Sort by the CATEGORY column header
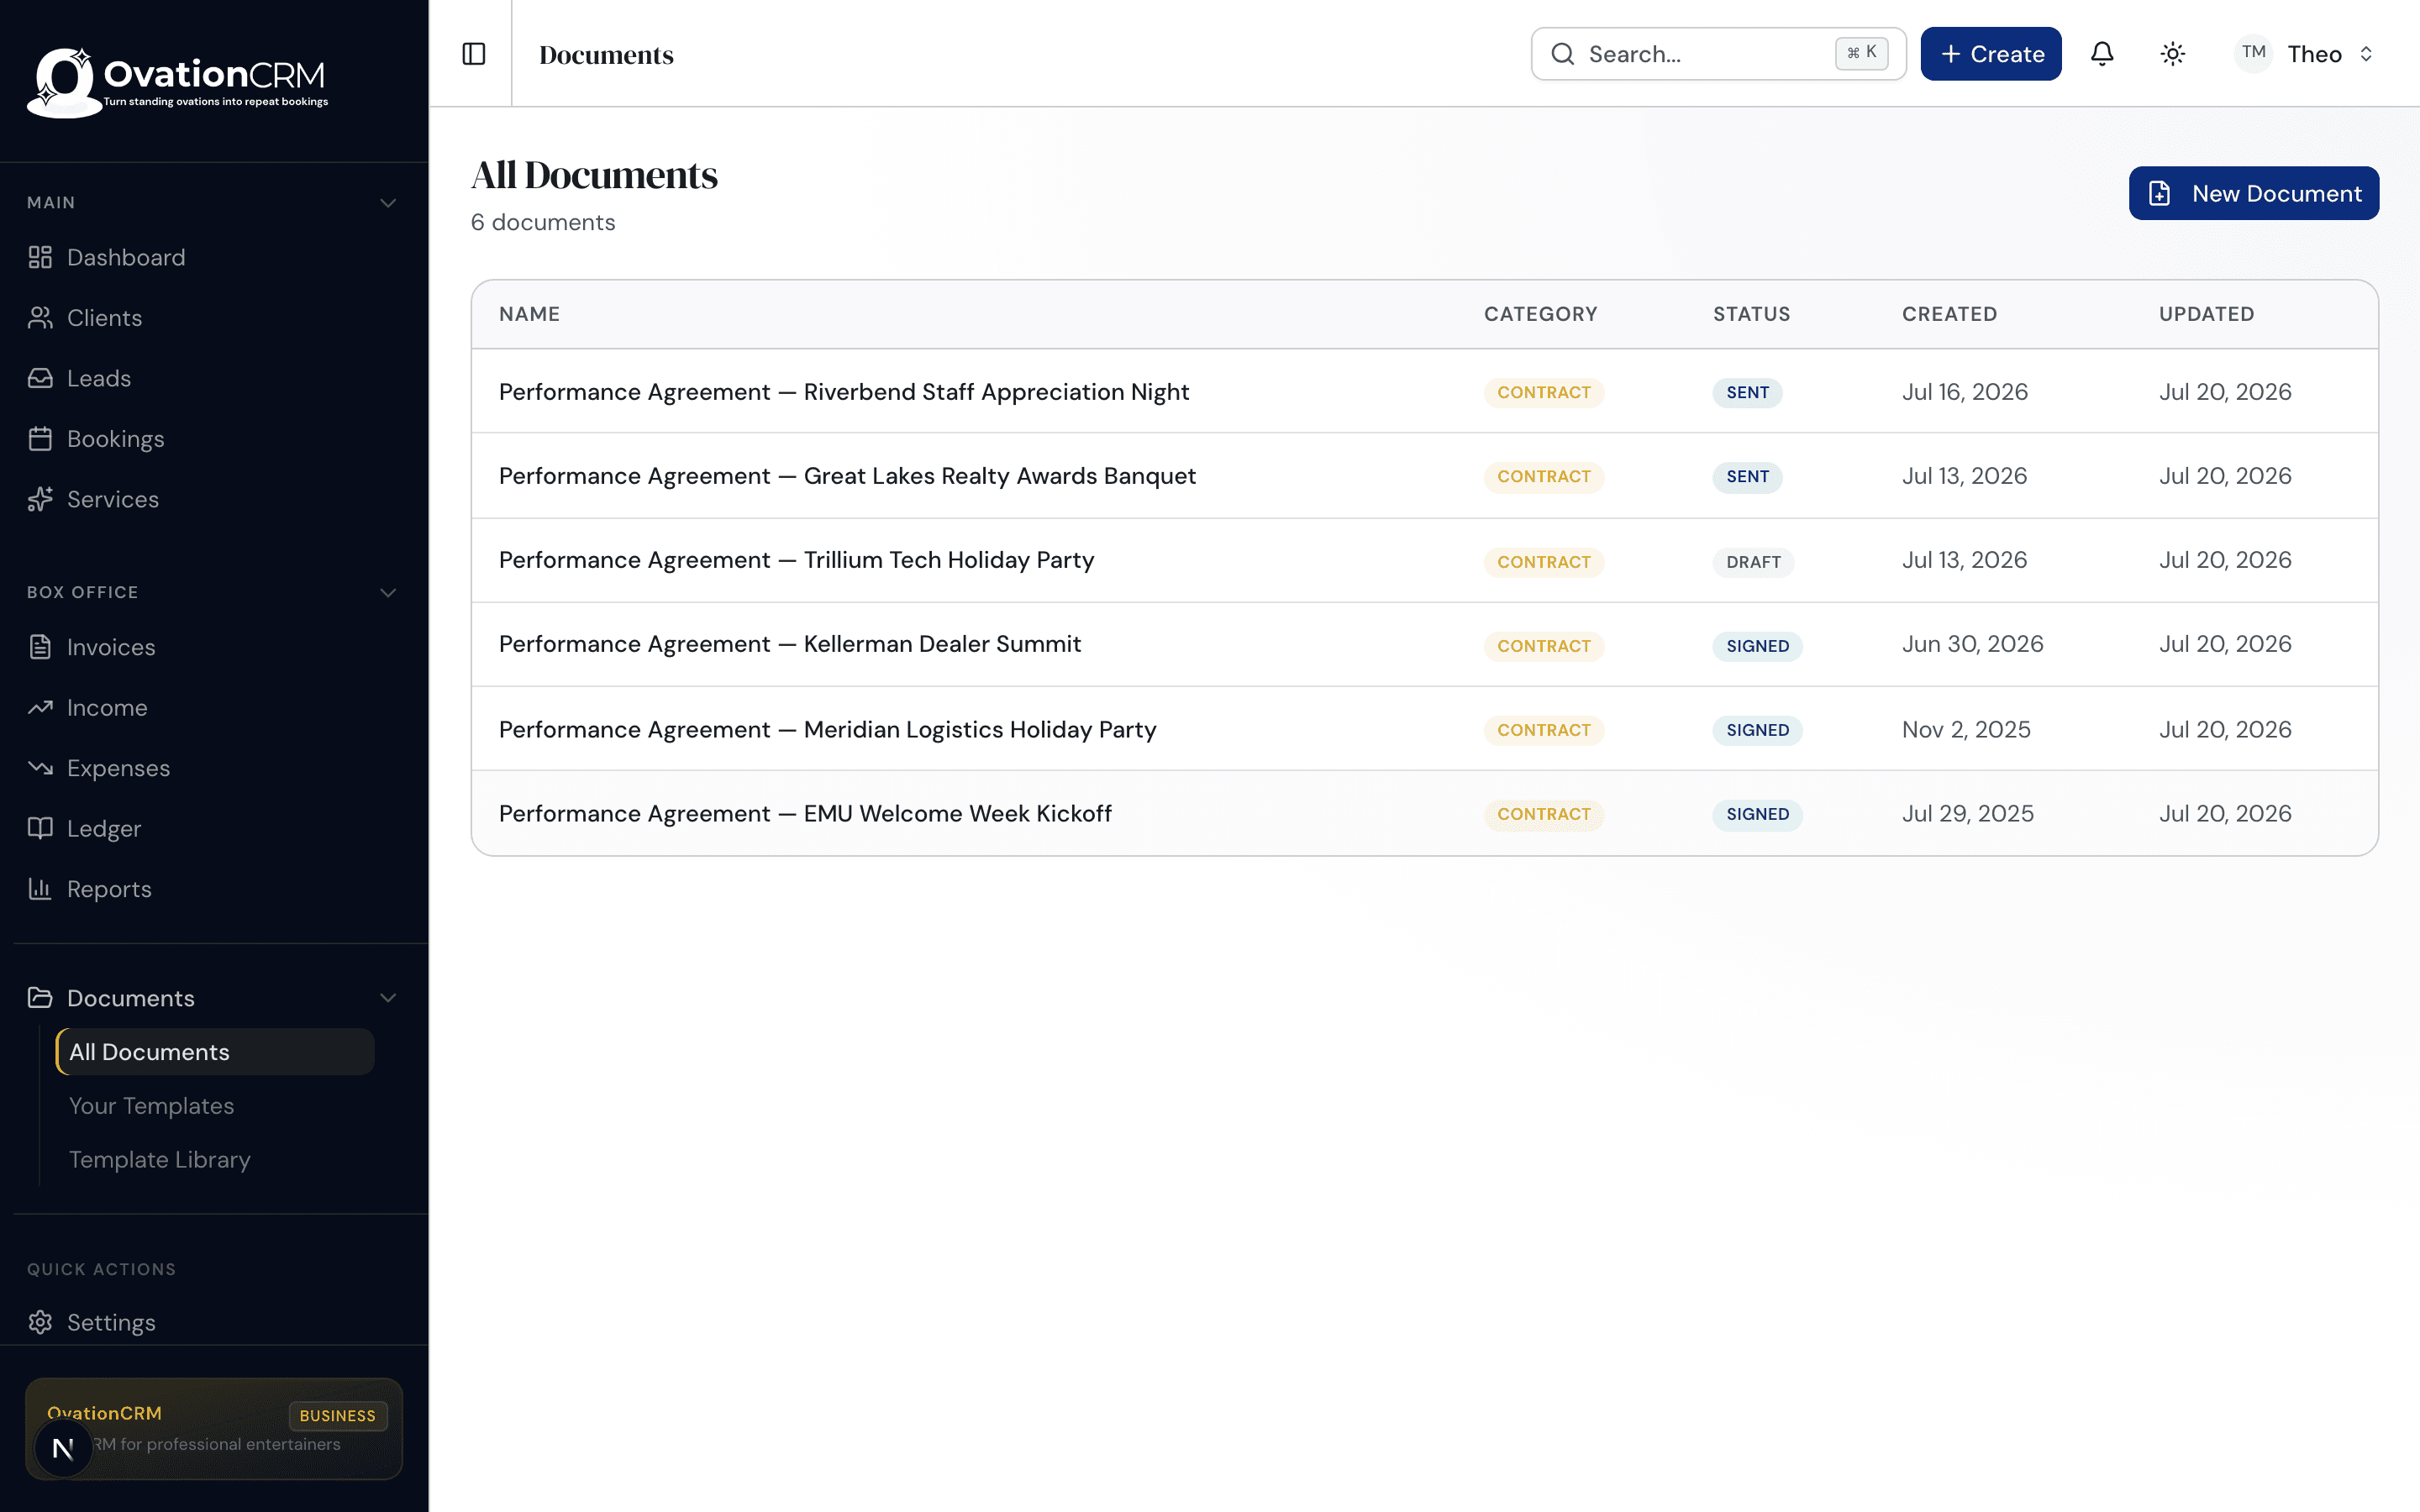The height and width of the screenshot is (1512, 2420). pos(1541,314)
